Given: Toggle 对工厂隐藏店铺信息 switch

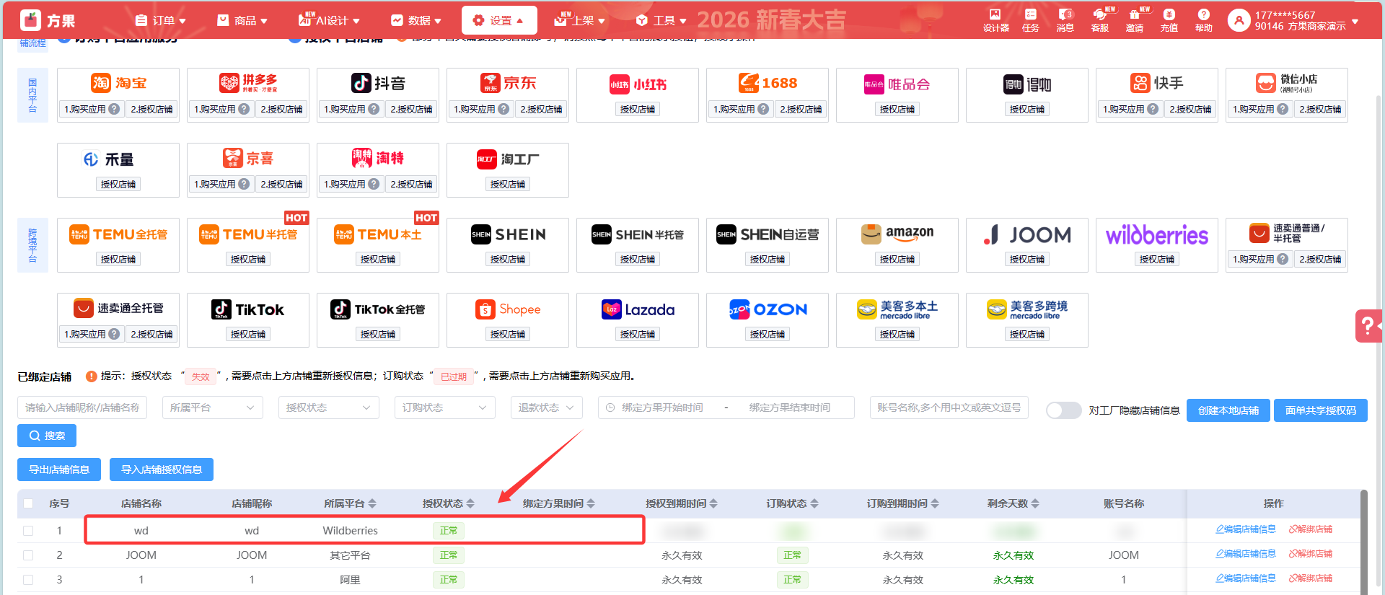Looking at the screenshot, I should (1063, 410).
